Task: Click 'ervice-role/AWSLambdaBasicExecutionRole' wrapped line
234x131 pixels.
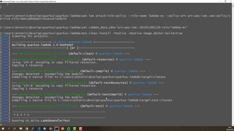Action: tap(33, 19)
